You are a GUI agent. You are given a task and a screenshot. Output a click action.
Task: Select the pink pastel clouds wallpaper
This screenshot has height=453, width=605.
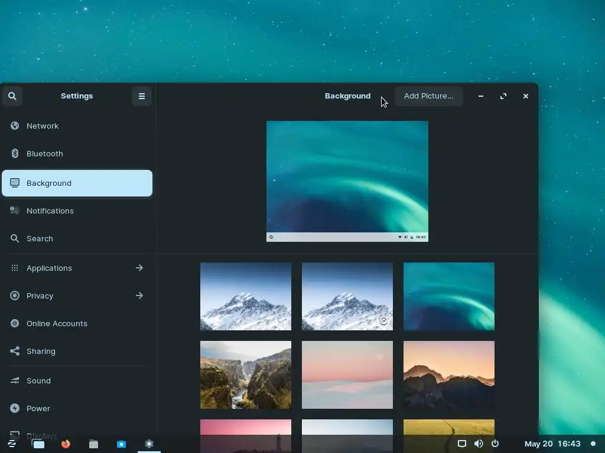point(347,375)
